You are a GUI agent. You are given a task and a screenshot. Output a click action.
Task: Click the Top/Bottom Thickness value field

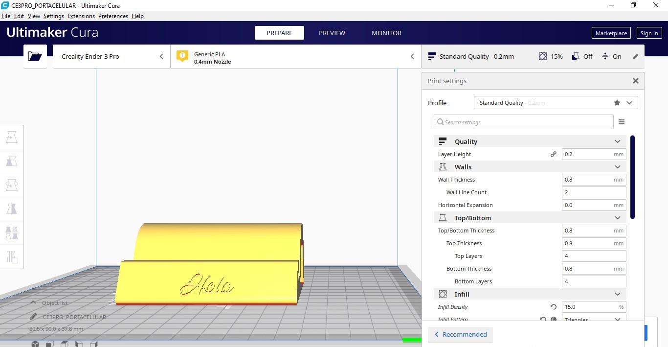(x=594, y=231)
